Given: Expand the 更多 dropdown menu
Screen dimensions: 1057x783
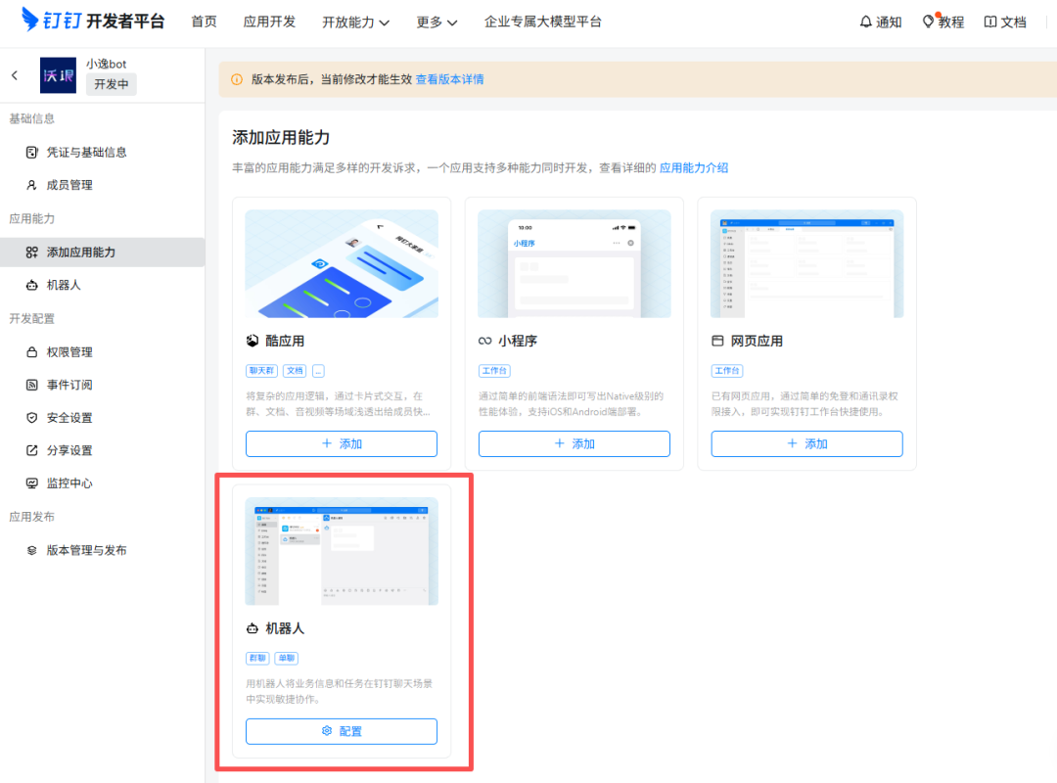Looking at the screenshot, I should [437, 22].
